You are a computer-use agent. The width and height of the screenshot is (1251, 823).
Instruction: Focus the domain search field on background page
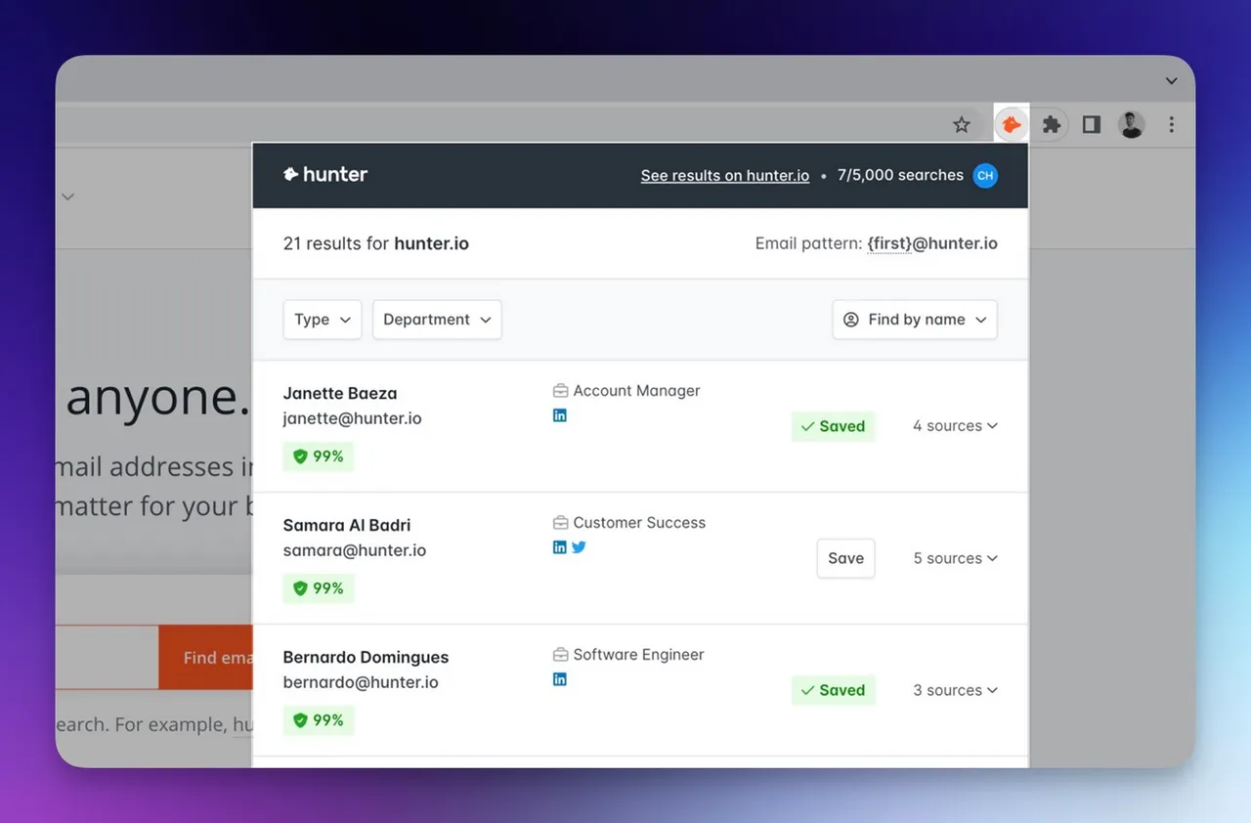pyautogui.click(x=108, y=657)
